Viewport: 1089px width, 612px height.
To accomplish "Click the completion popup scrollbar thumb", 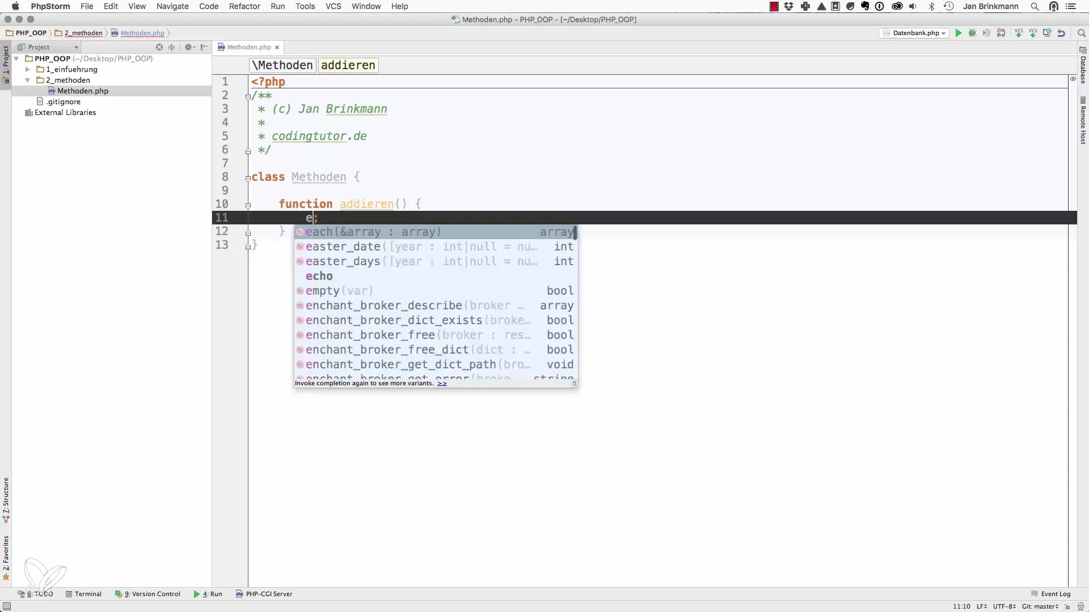I will [575, 232].
